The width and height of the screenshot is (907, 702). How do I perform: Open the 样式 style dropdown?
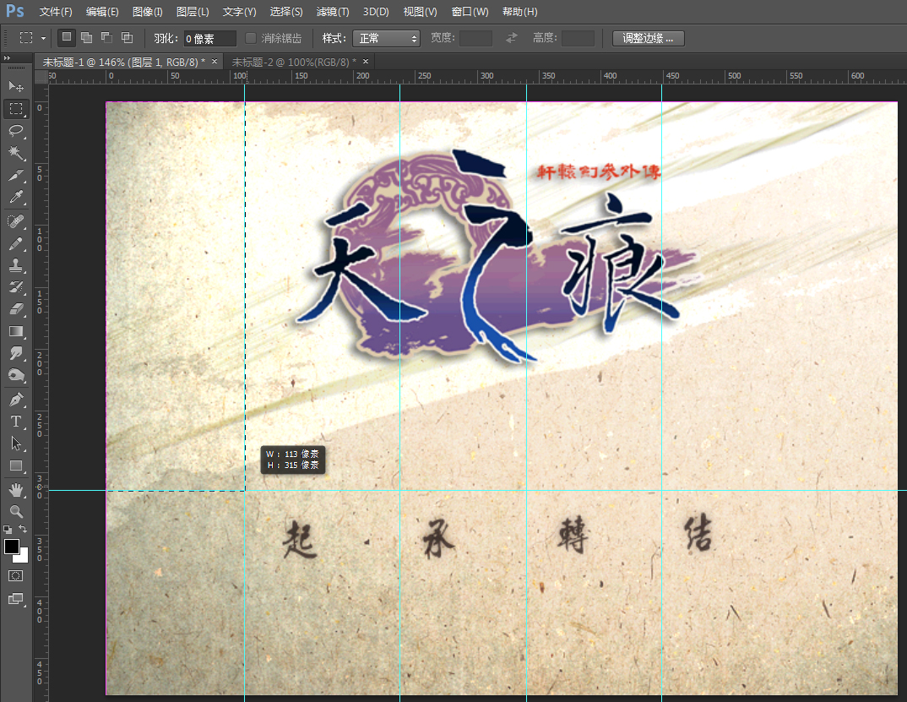(386, 38)
